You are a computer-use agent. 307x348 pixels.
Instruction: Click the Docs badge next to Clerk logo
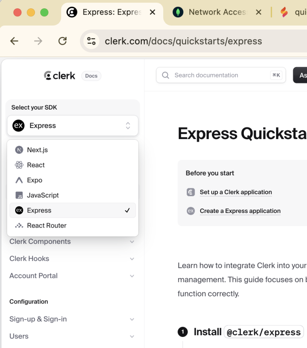coord(91,76)
